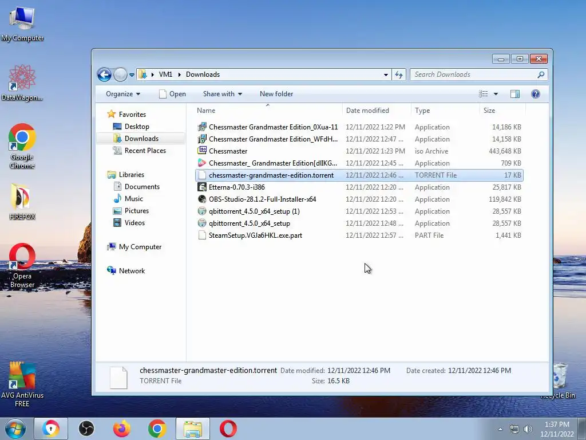
Task: Show hidden system tray icons
Action: [x=500, y=429]
